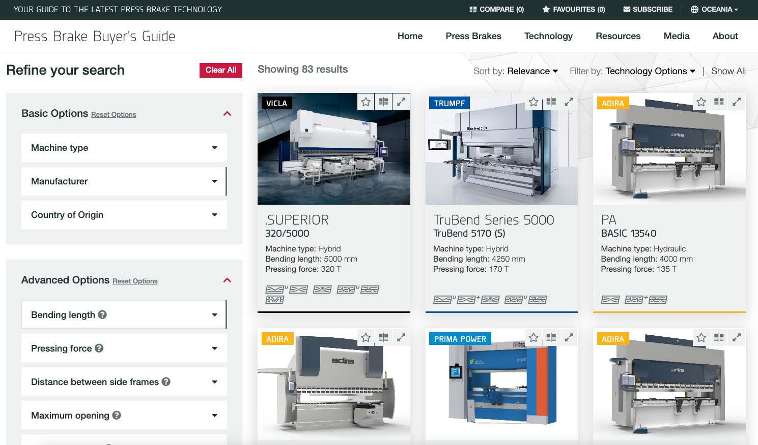
Task: Open the .SUPERIOR product title
Action: pos(297,220)
